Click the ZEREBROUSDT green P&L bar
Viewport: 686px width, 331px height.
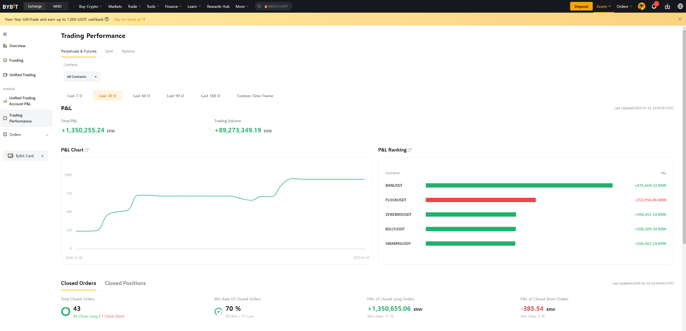[471, 214]
